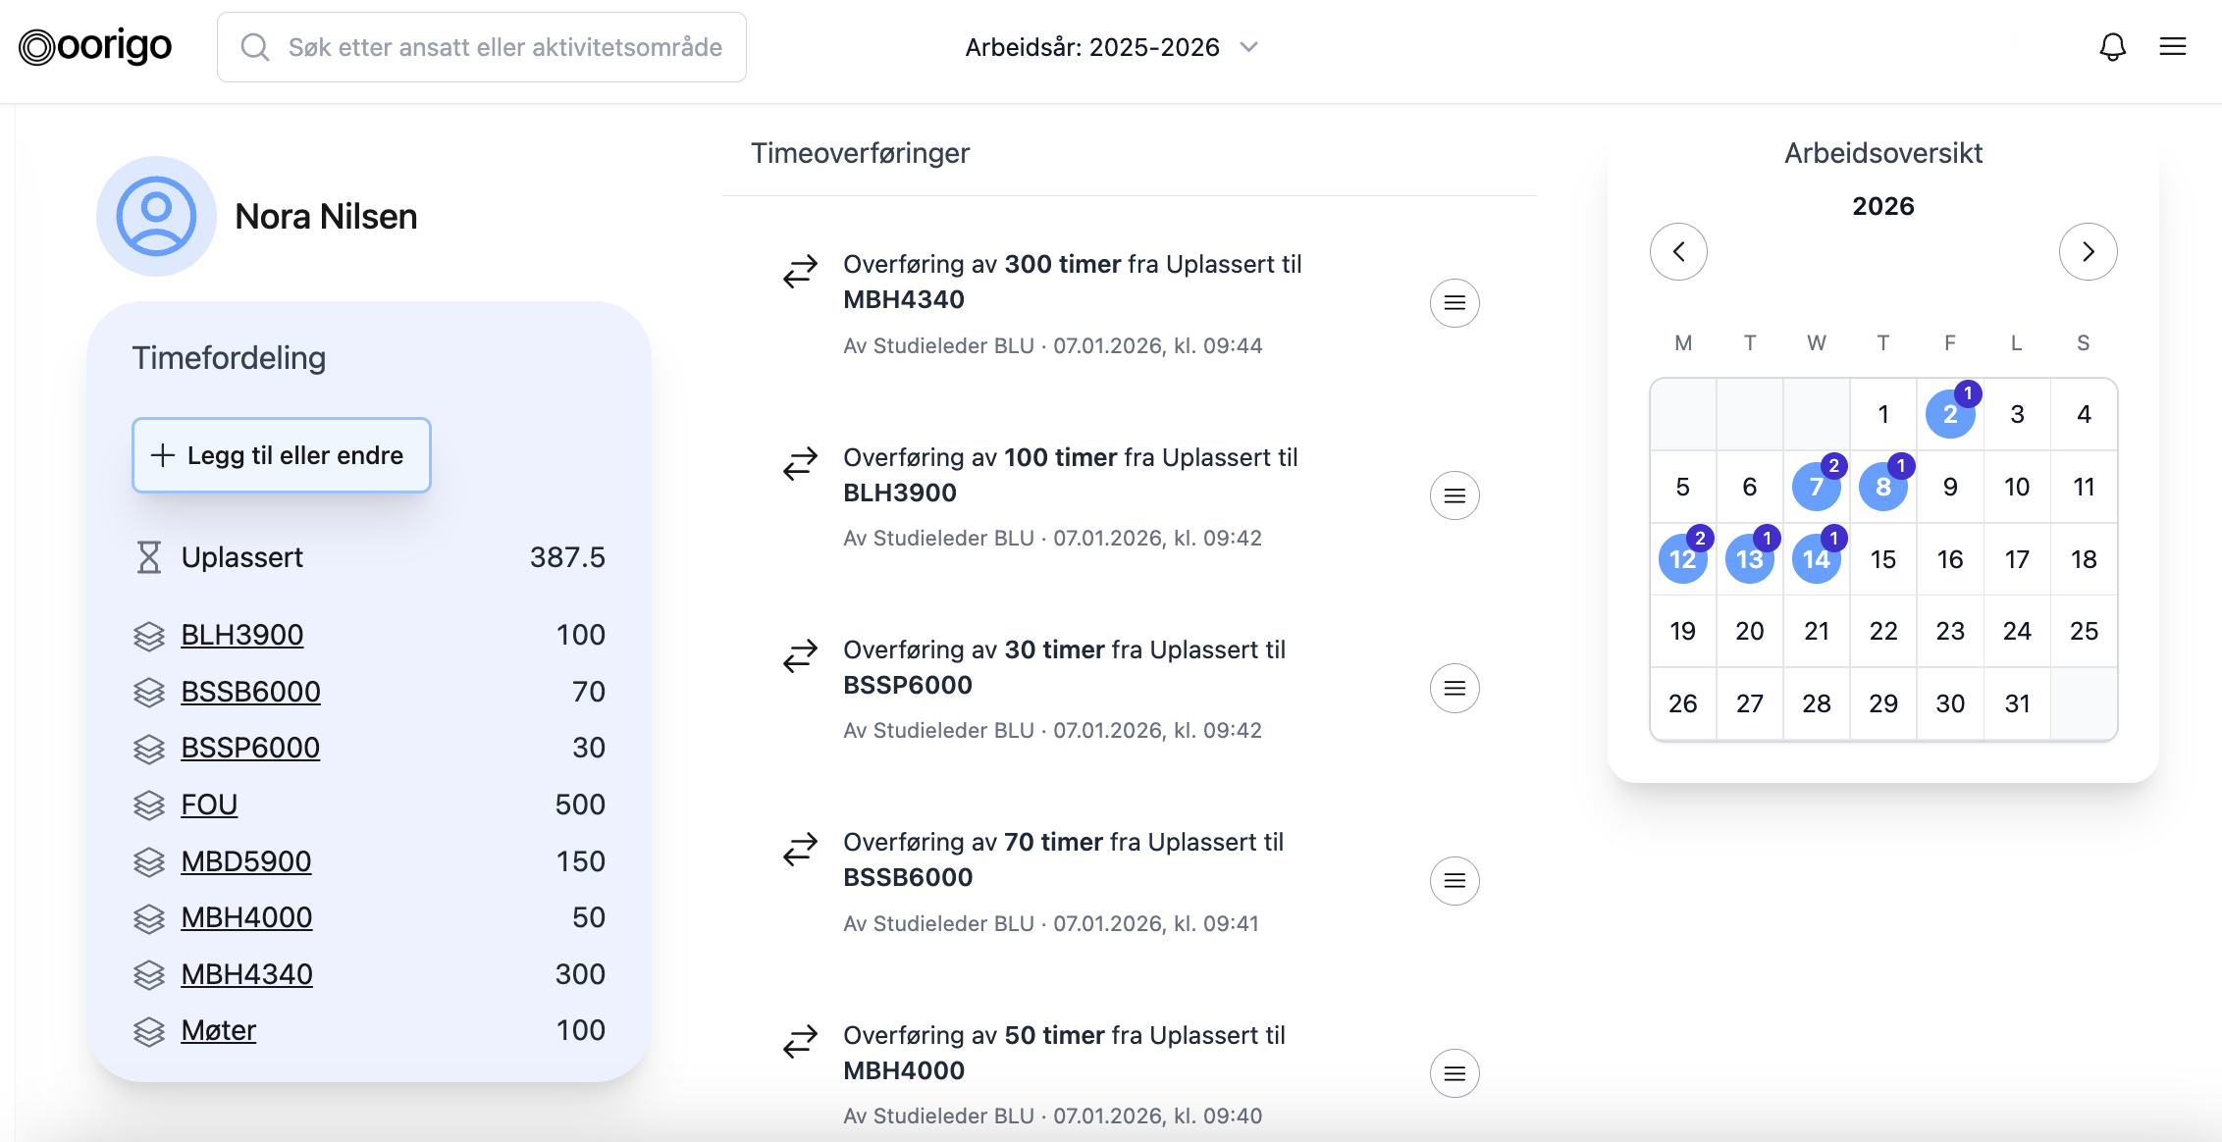Open the Timeoverføringer section heading
Image resolution: width=2222 pixels, height=1142 pixels.
coord(861,153)
